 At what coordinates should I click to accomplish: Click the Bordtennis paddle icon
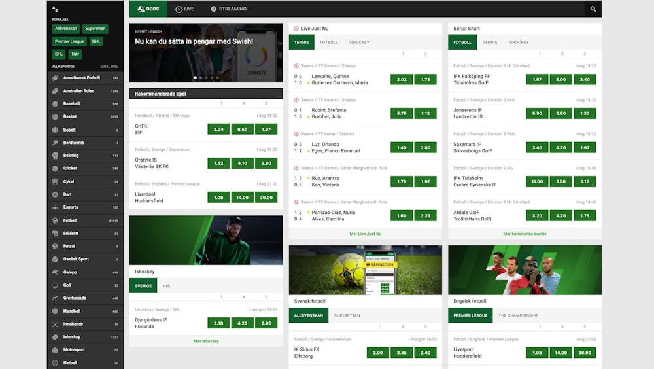tap(55, 143)
